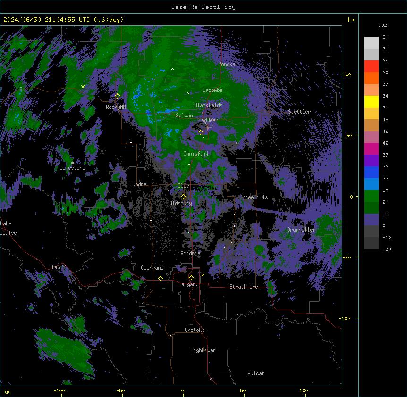Click the 50 tick on the bottom axis
Image resolution: width=407 pixels, height=397 pixels.
242,390
